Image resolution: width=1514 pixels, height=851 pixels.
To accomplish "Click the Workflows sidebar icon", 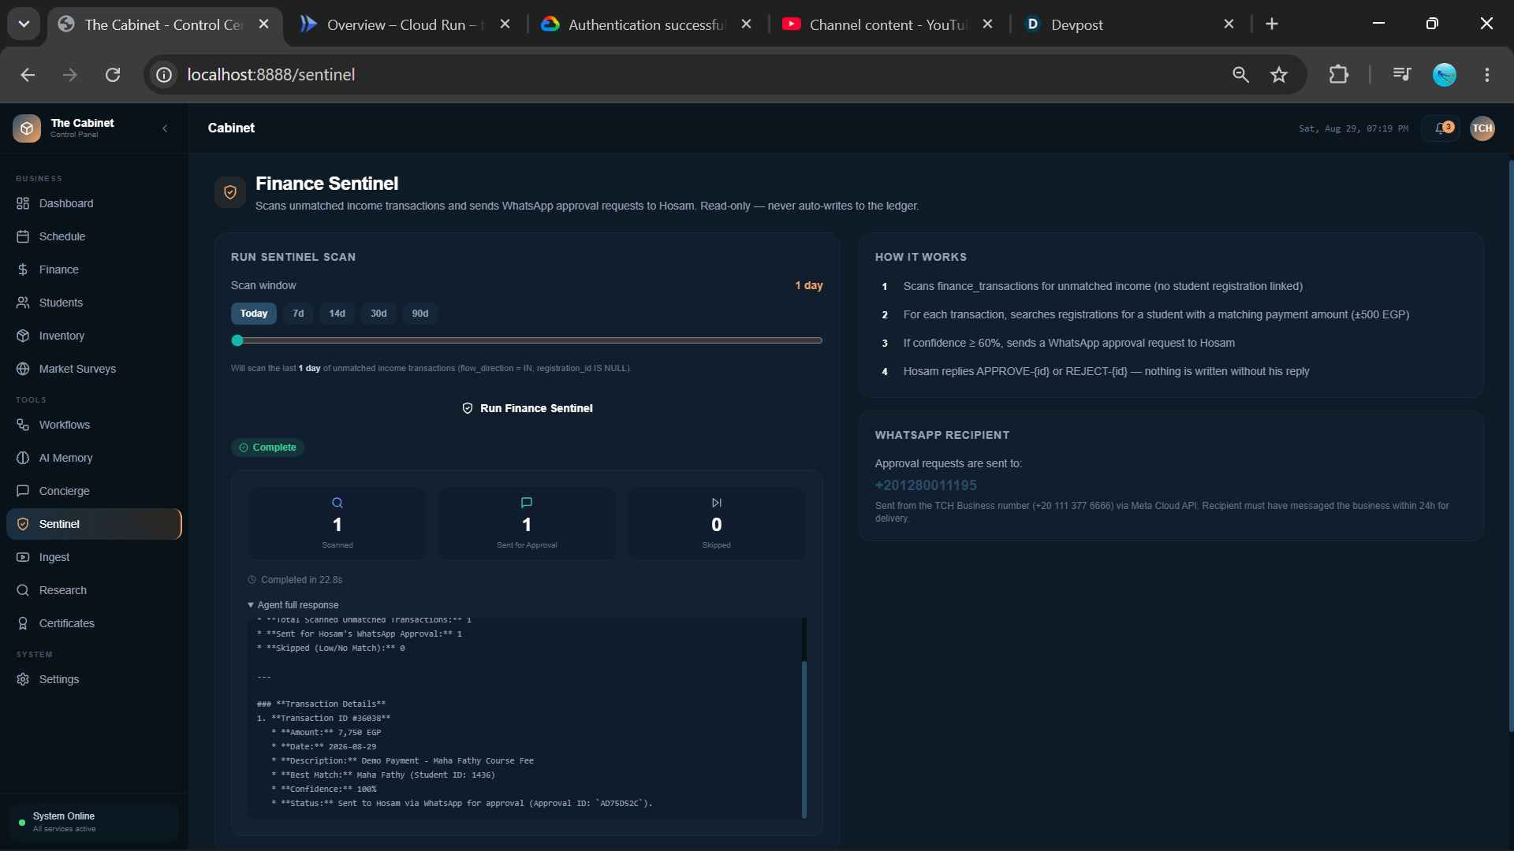I will click(x=23, y=425).
